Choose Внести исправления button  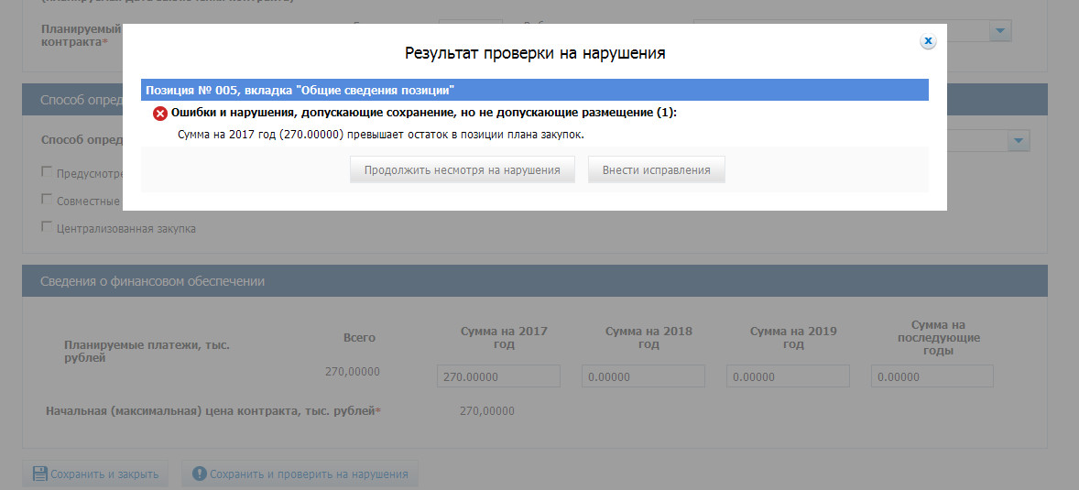point(656,170)
